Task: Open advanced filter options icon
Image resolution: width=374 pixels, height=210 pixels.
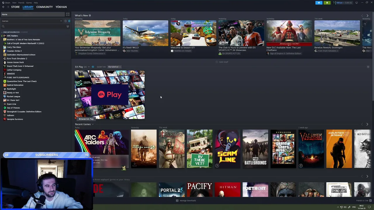Action: pos(68,27)
